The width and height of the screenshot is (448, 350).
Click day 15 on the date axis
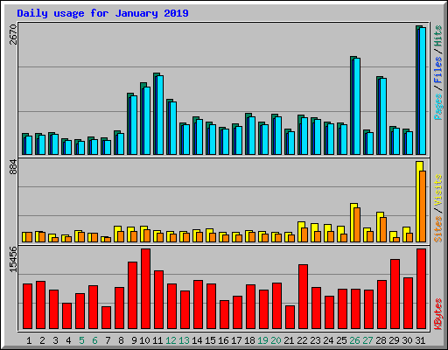coord(210,340)
